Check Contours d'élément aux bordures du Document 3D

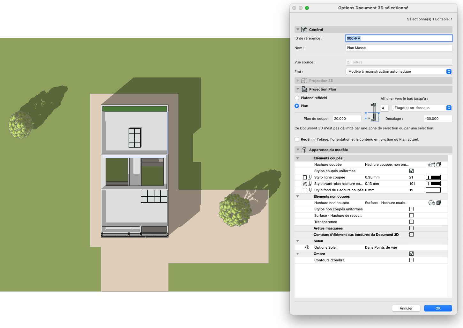411,235
